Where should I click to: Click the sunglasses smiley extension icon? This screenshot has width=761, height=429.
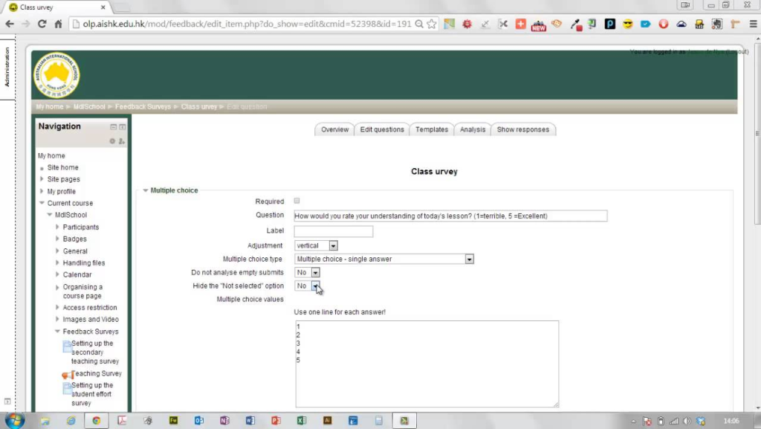627,24
